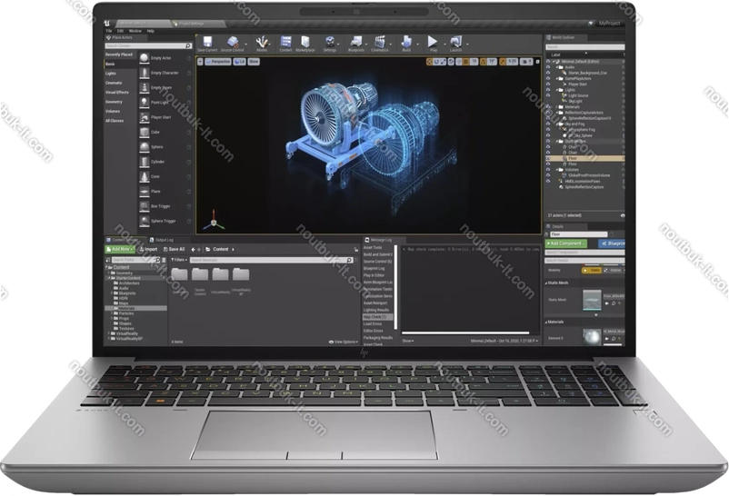Open the Modes toolbar button

(x=262, y=43)
